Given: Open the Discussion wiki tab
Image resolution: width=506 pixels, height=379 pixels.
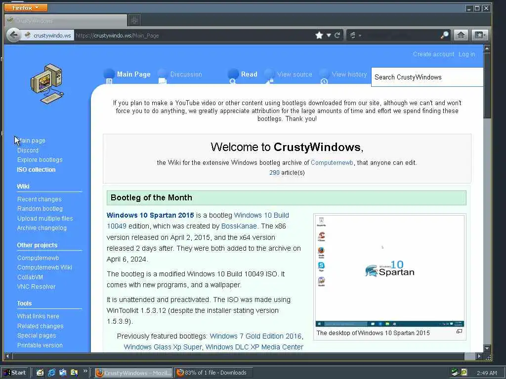Looking at the screenshot, I should 186,75.
